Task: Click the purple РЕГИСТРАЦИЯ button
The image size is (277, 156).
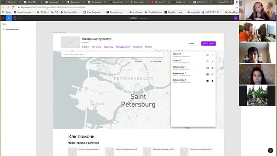Action: [x=209, y=43]
